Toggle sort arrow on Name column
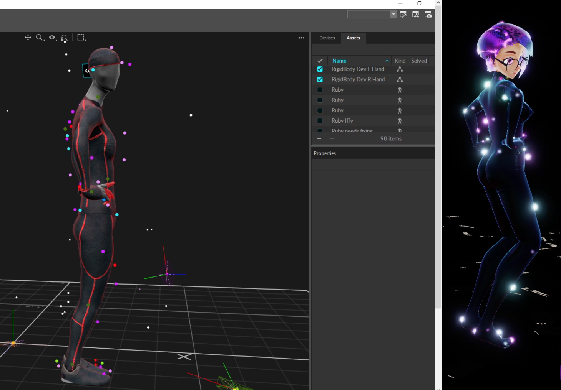Image resolution: width=561 pixels, height=390 pixels. tap(387, 61)
